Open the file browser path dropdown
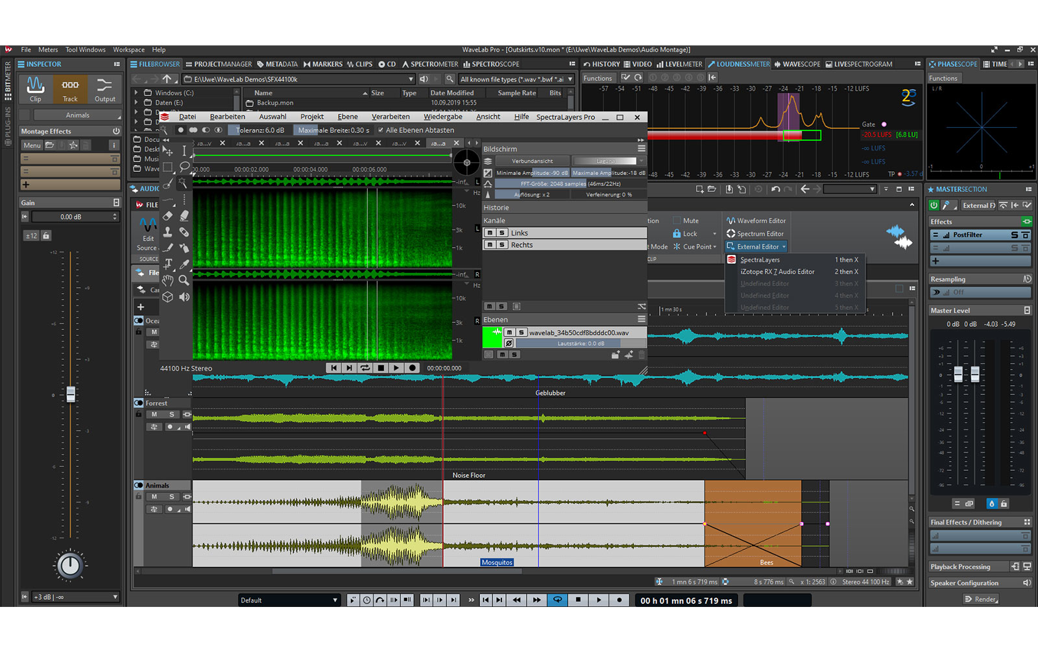 [411, 79]
